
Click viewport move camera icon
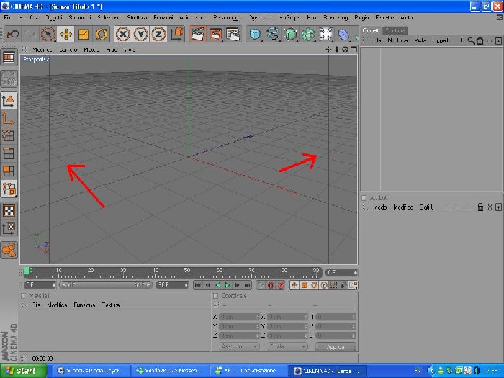click(328, 50)
